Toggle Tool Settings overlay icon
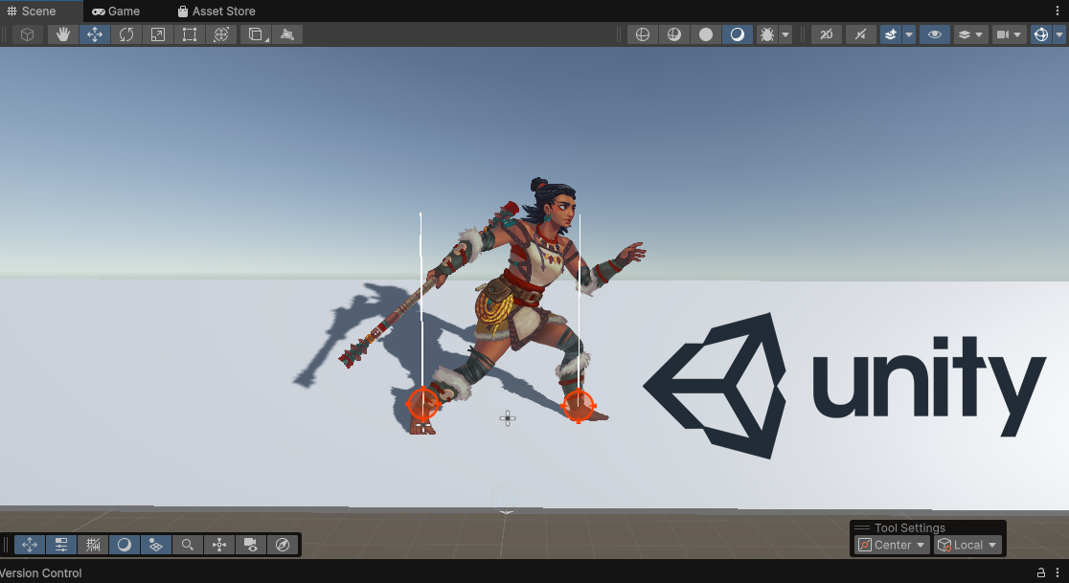Screen dimensions: 1069x583 coord(61,545)
